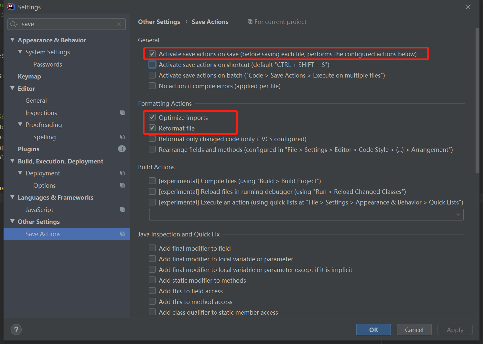The image size is (483, 344).
Task: Check Reformat only changed code
Action: click(152, 139)
